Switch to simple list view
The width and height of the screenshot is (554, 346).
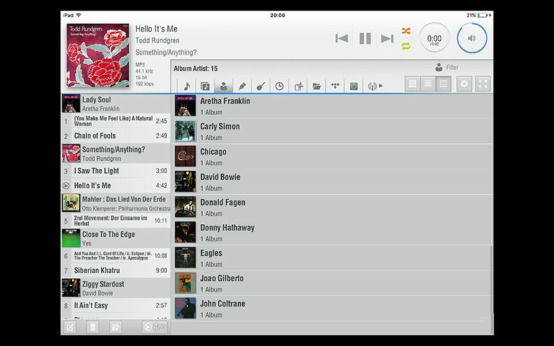click(x=428, y=84)
